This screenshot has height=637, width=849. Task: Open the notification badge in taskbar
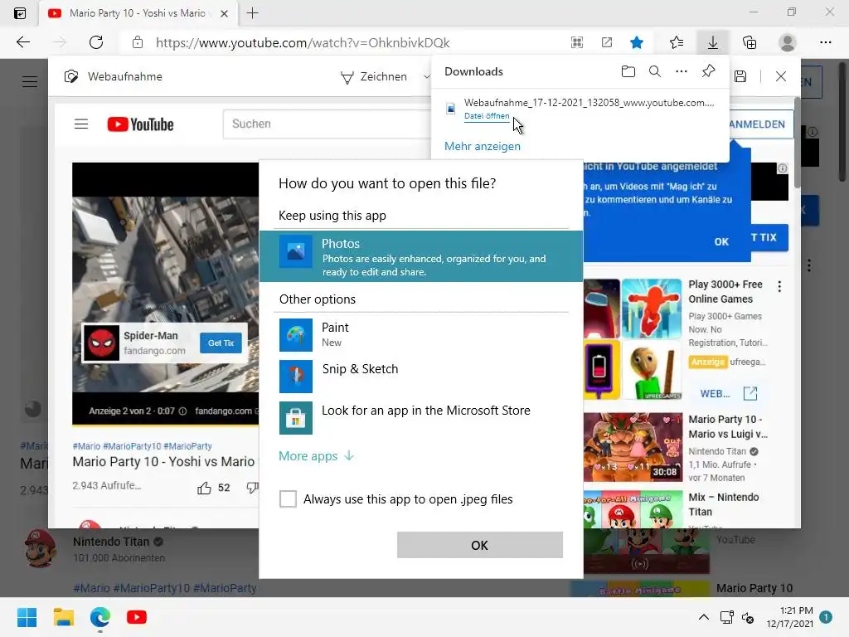pyautogui.click(x=827, y=617)
